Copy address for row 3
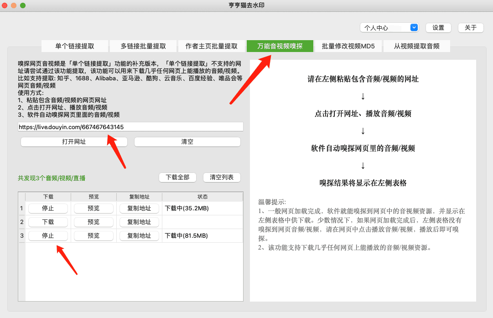493x318 pixels. tap(139, 235)
